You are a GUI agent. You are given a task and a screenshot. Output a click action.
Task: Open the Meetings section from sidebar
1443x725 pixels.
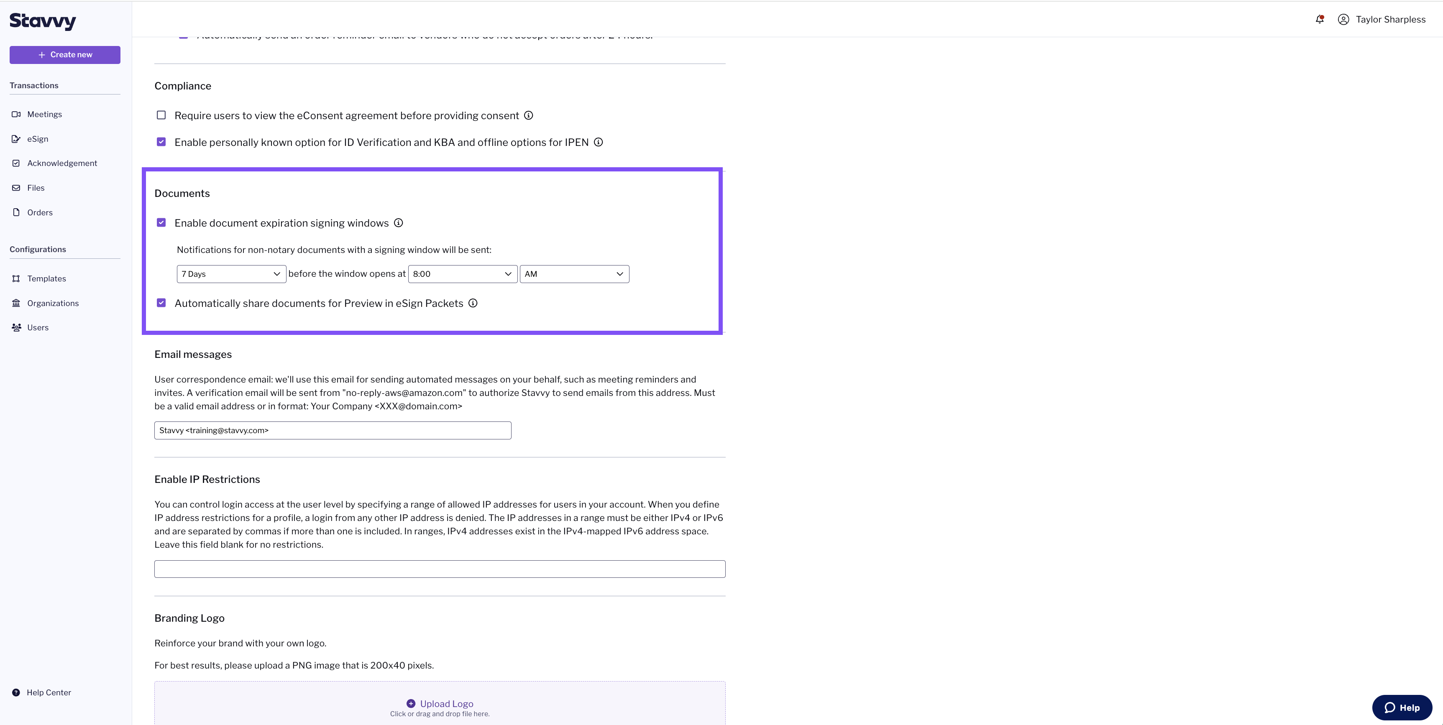click(x=45, y=114)
